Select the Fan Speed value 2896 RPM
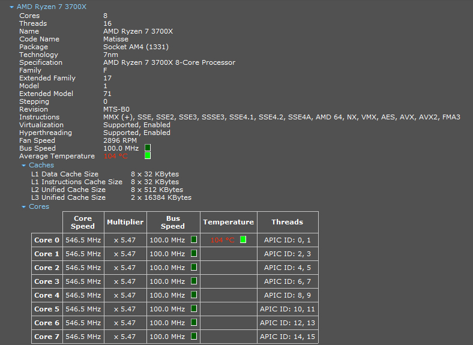473x345 pixels. click(x=120, y=140)
